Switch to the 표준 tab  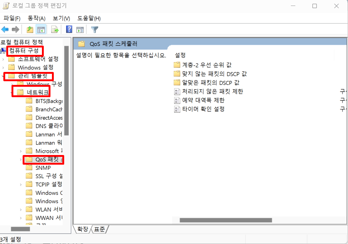click(99, 229)
